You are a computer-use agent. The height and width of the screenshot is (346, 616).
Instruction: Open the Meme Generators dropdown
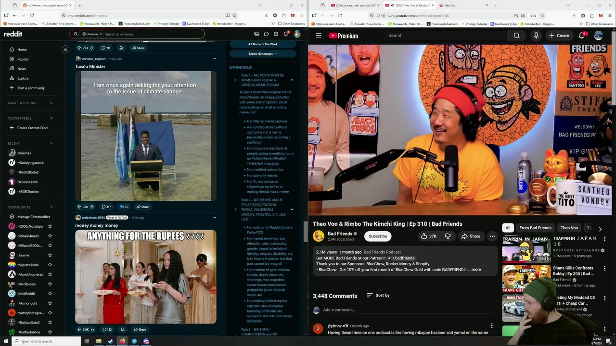263,54
